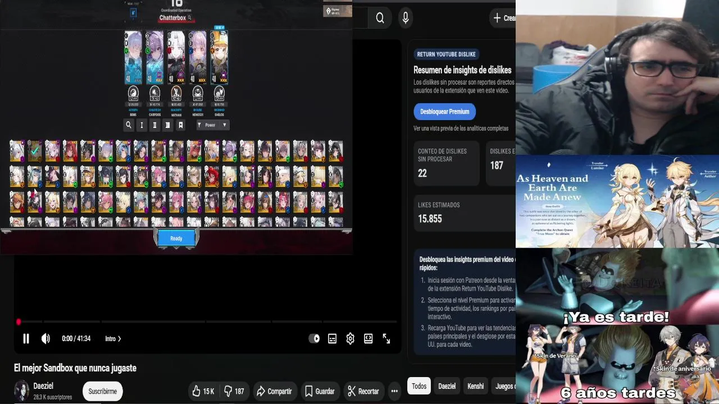The width and height of the screenshot is (719, 404).
Task: Select squad preset II
Action: (154, 125)
